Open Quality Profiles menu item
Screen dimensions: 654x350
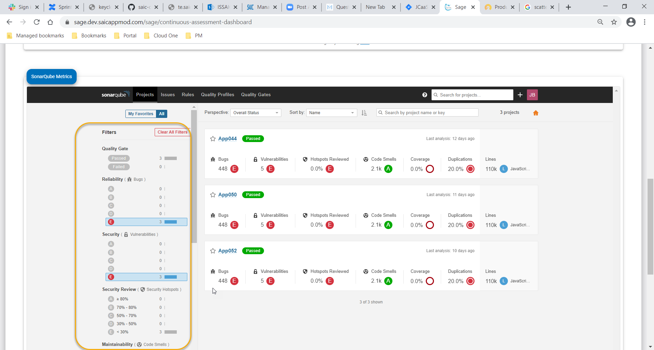pos(218,95)
